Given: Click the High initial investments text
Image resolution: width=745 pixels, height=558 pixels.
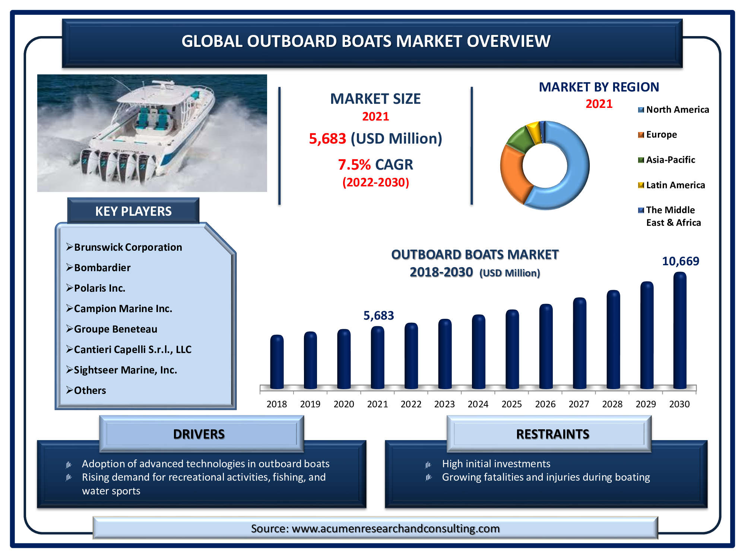Looking at the screenshot, I should [x=496, y=464].
